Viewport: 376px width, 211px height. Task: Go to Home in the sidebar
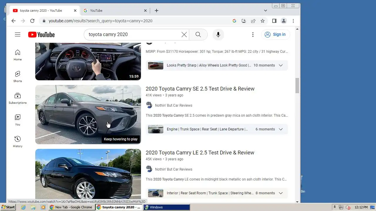click(18, 55)
